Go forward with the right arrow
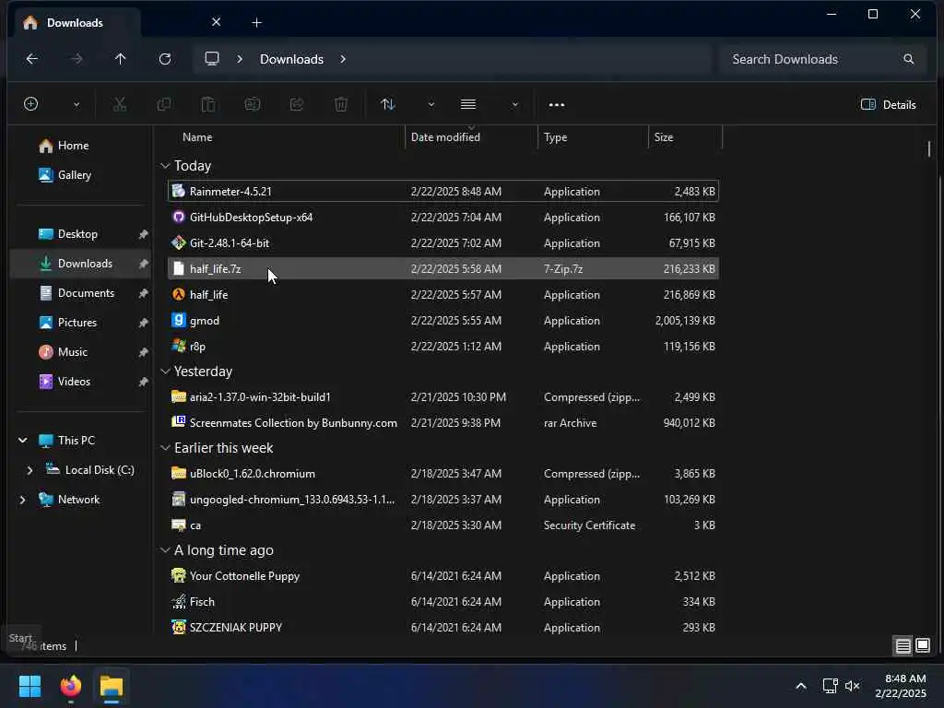This screenshot has width=944, height=708. [x=77, y=59]
